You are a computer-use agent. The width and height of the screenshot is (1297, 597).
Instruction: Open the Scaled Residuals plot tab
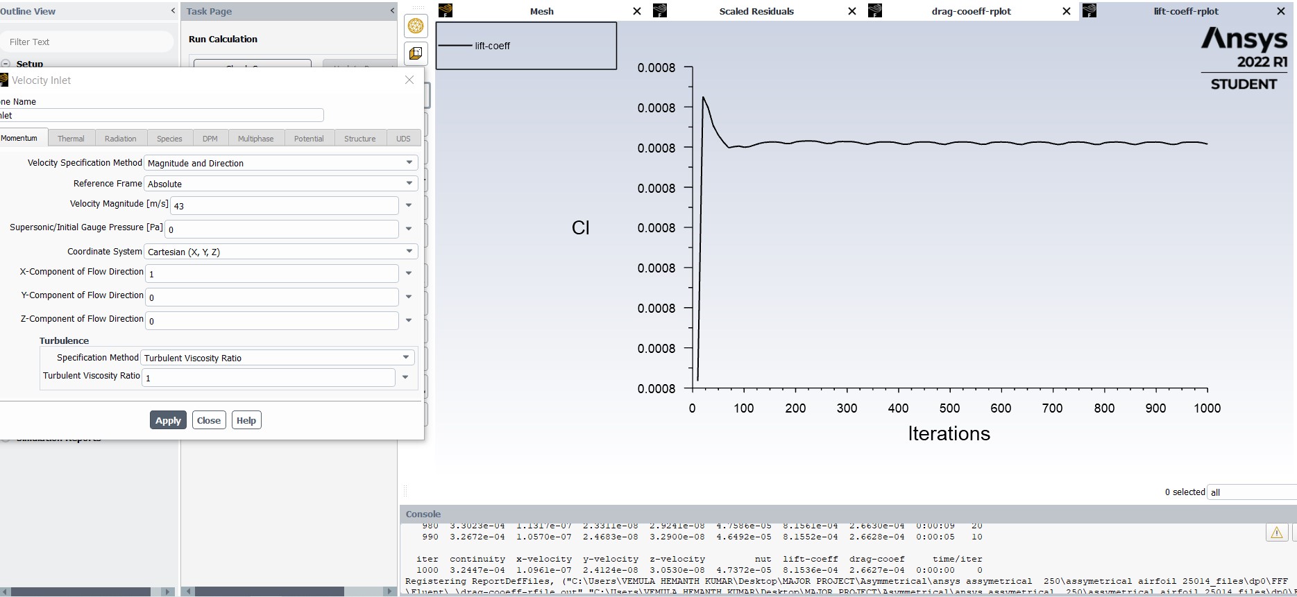756,11
